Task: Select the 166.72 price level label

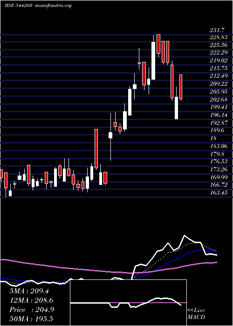Action: (219, 185)
